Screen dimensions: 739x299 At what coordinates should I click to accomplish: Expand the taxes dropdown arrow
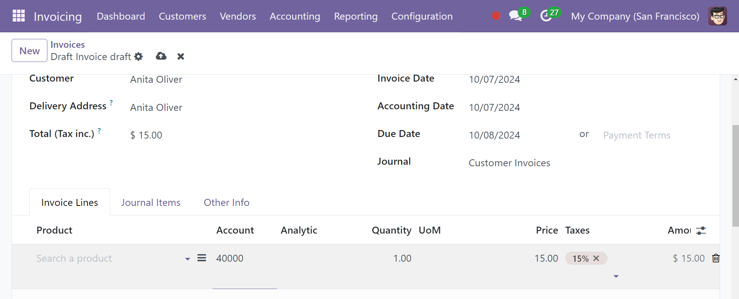coord(616,276)
